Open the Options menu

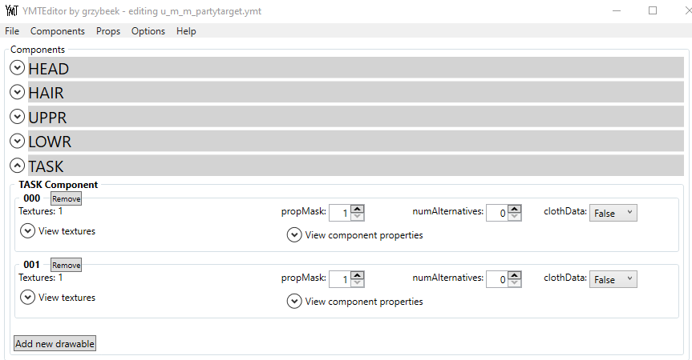(148, 31)
